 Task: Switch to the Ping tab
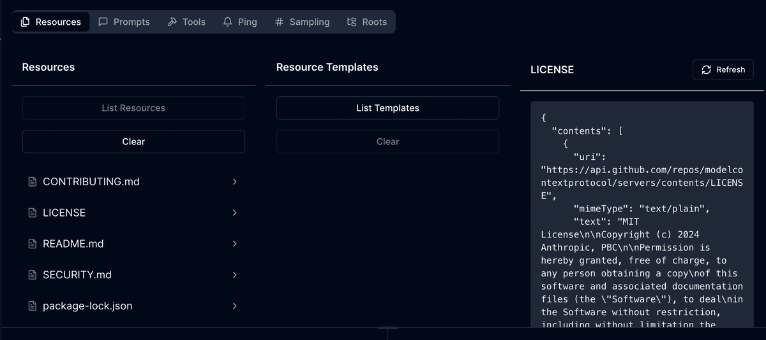(x=240, y=22)
